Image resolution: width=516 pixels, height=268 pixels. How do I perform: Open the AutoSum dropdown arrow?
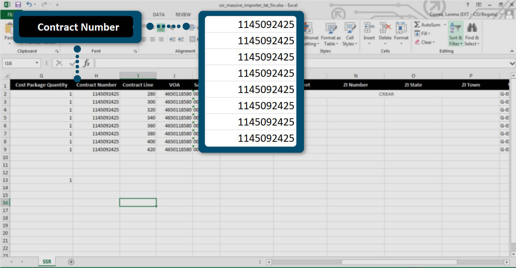(445, 25)
